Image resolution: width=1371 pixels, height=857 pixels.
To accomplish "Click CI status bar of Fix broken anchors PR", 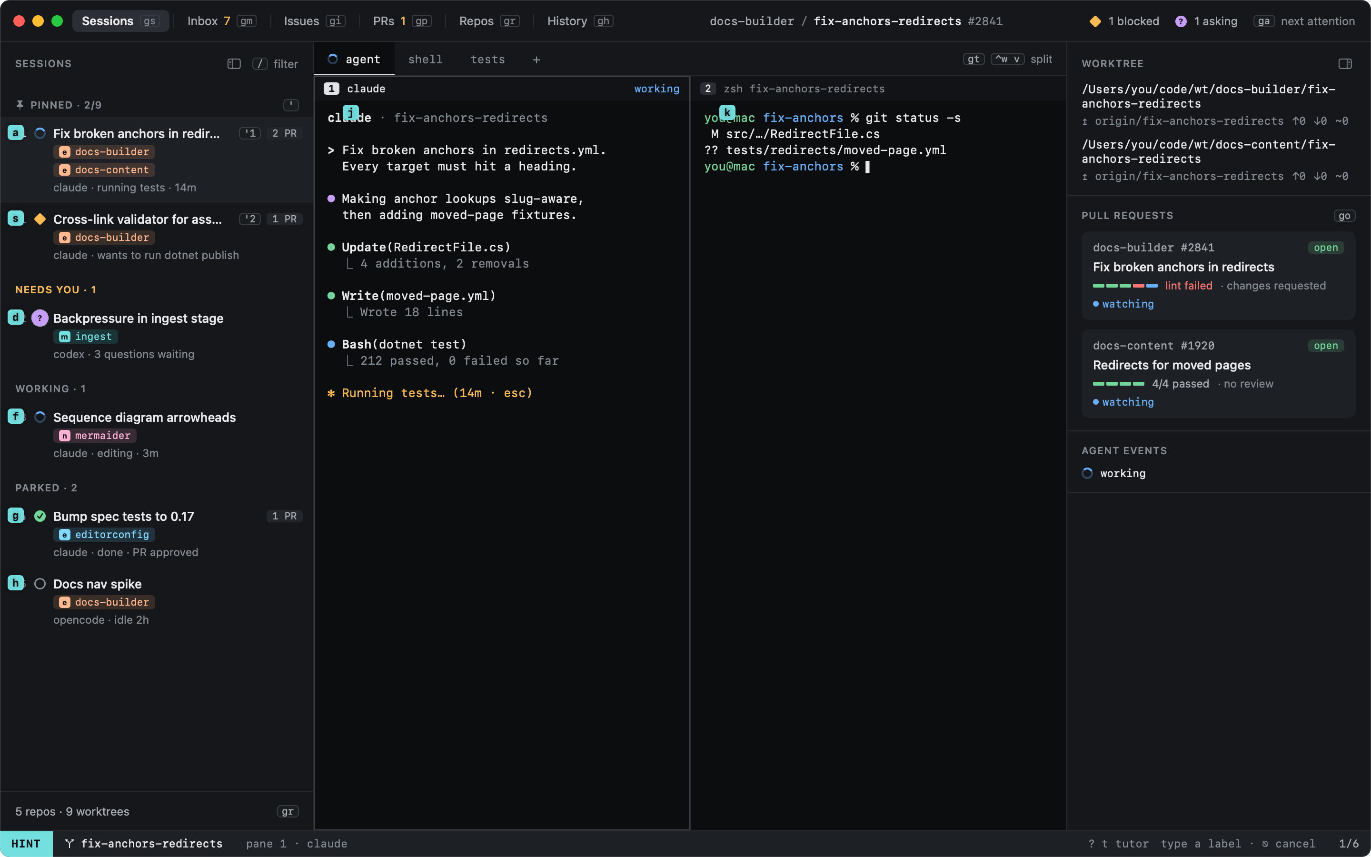I will pyautogui.click(x=1124, y=286).
